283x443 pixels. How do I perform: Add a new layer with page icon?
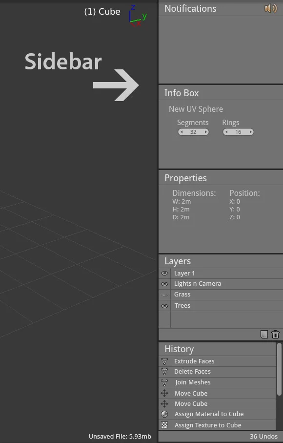264,335
